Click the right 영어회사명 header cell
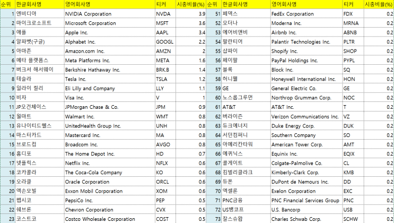The width and height of the screenshot is (394, 223). (x=307, y=4)
